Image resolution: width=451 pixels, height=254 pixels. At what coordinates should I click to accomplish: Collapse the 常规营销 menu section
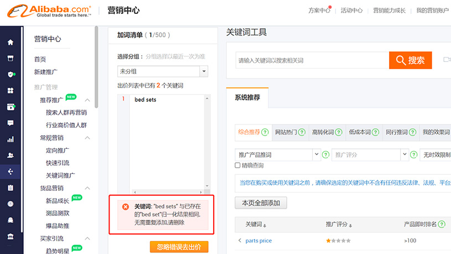click(87, 138)
